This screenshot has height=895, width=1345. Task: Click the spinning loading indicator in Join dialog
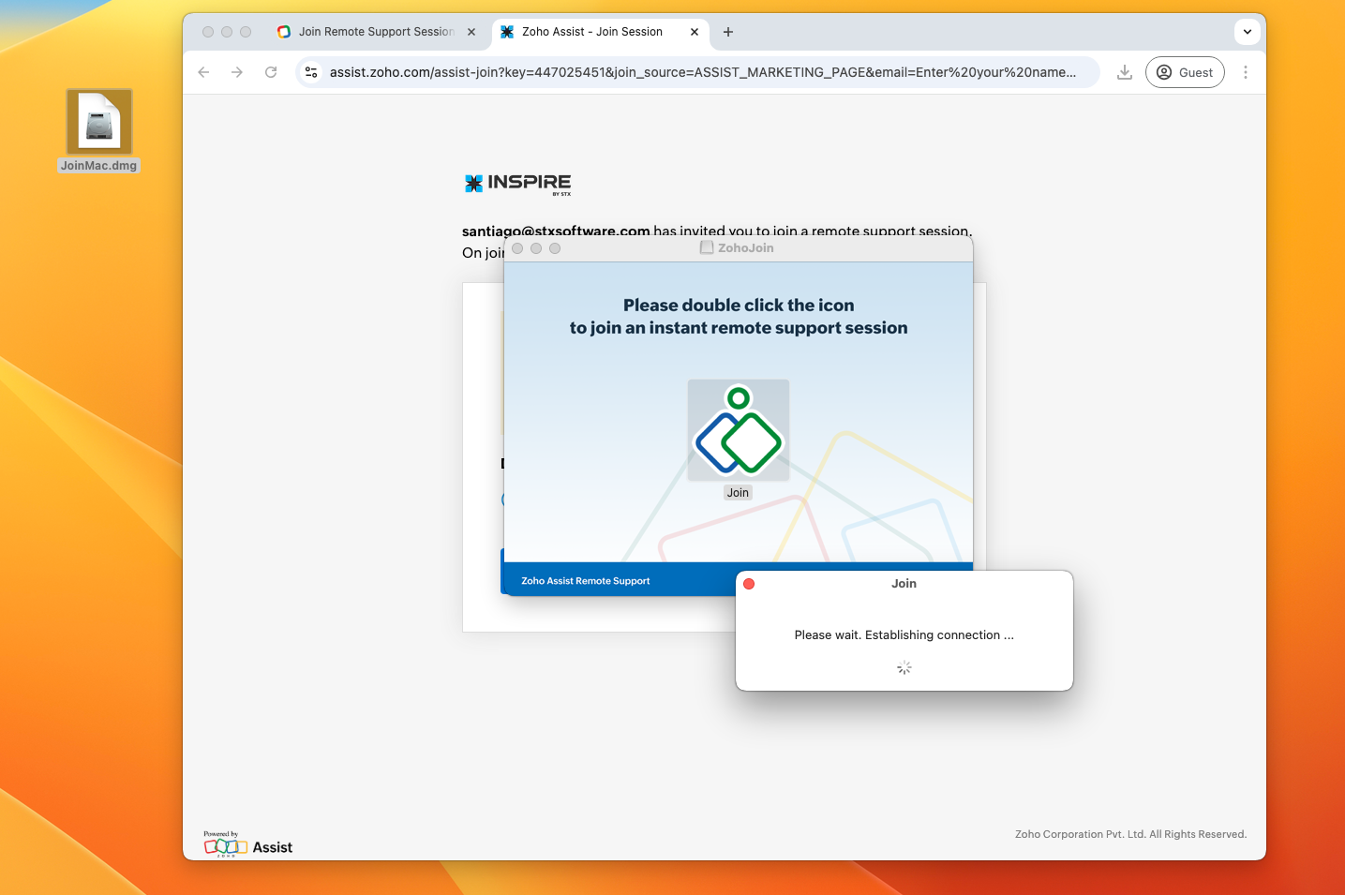click(x=904, y=668)
